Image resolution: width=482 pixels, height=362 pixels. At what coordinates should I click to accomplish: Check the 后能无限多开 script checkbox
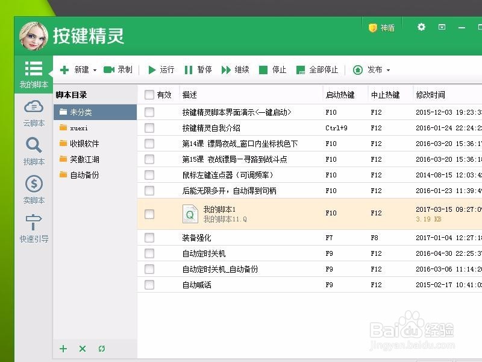[x=149, y=191]
